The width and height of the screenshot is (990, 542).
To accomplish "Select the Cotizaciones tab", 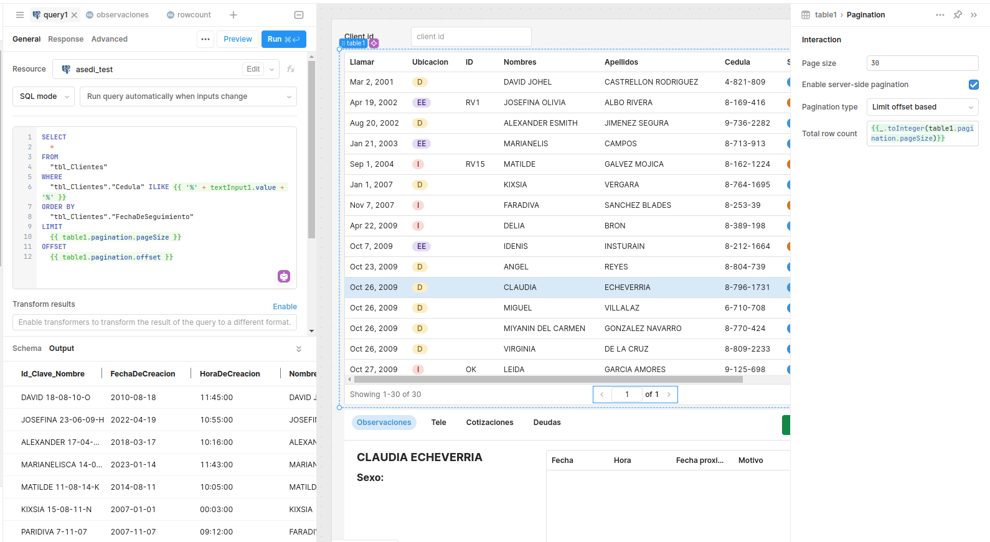I will click(x=489, y=423).
